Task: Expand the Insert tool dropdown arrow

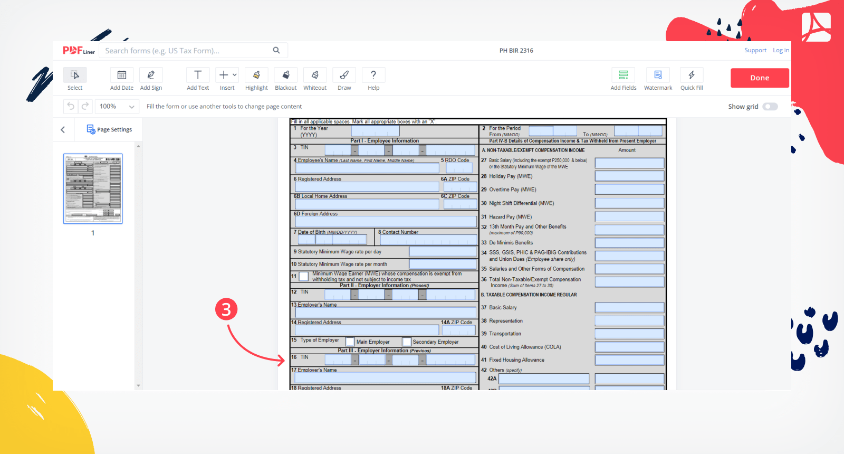Action: pyautogui.click(x=235, y=75)
